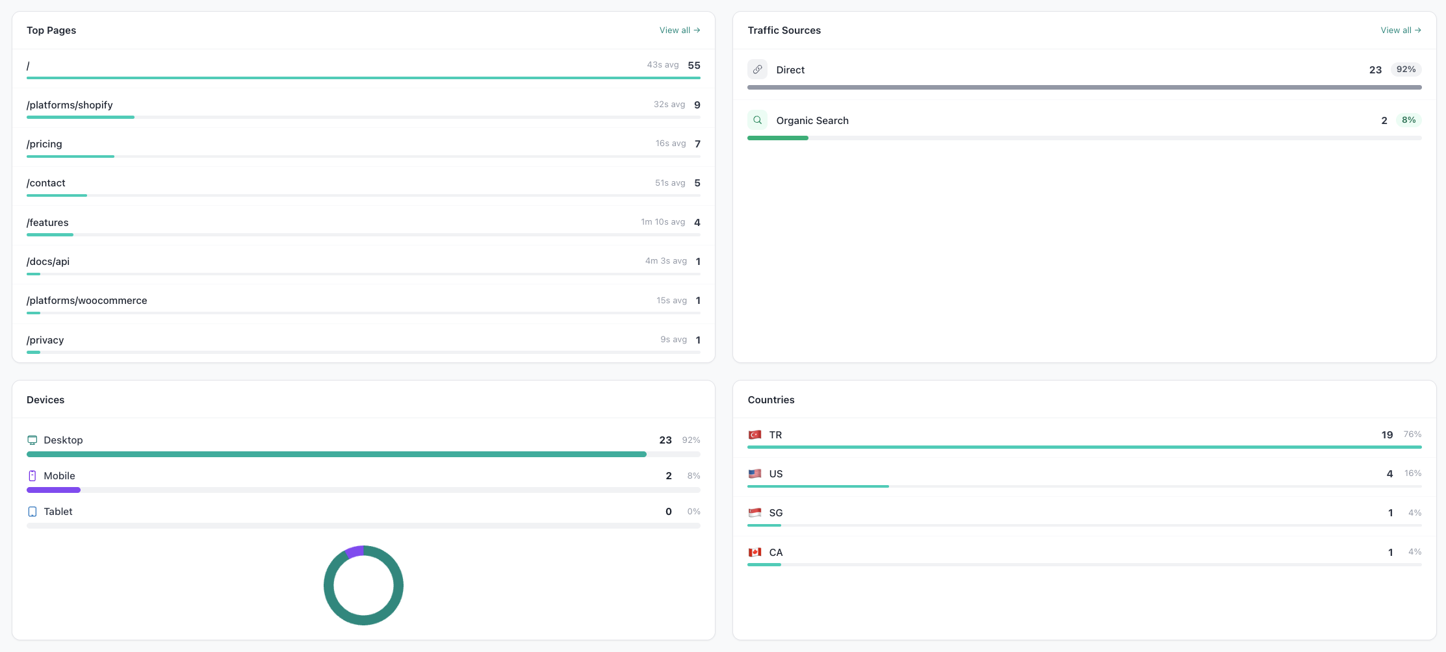Screen dimensions: 1446x652
Task: Click the Direct traffic source link icon
Action: (x=757, y=69)
